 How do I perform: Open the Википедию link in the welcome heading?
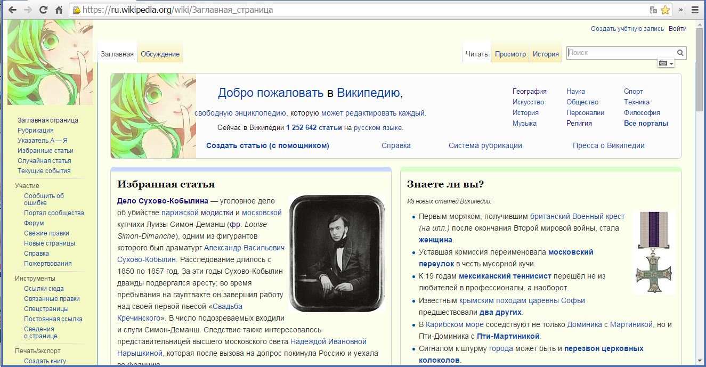368,93
